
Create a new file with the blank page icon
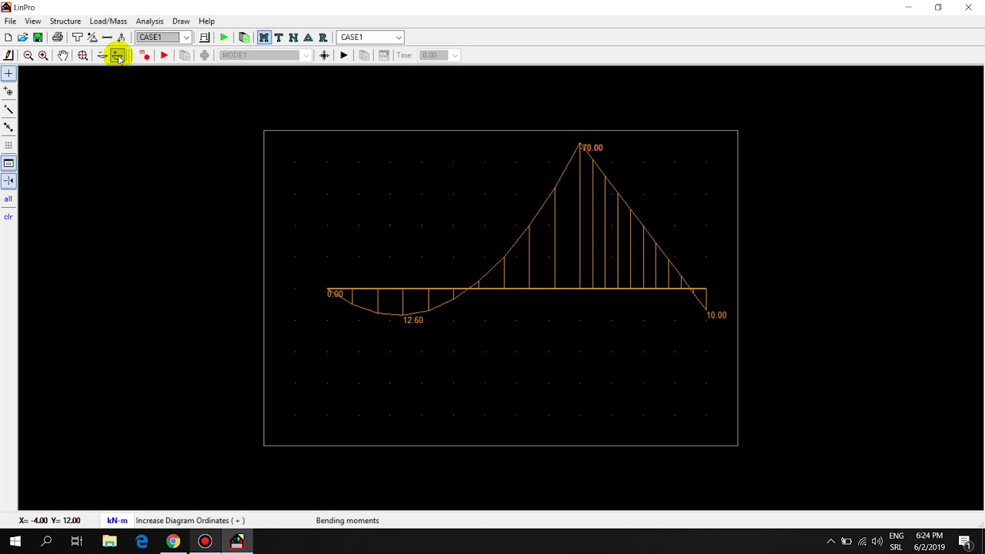click(8, 38)
